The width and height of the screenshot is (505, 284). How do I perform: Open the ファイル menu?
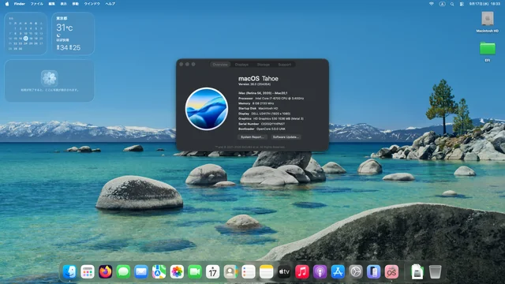pyautogui.click(x=37, y=4)
